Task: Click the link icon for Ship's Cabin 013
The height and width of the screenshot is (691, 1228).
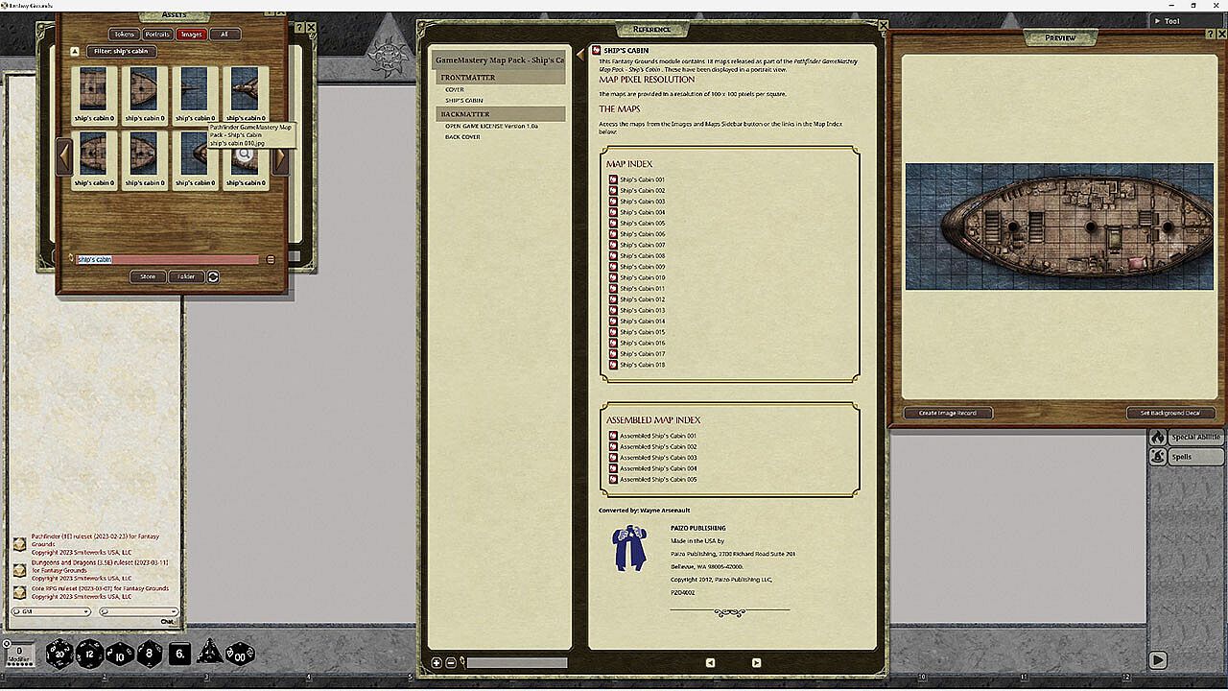Action: (x=614, y=310)
